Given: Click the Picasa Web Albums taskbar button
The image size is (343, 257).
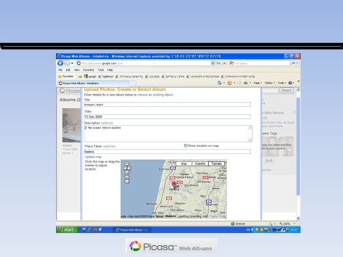Looking at the screenshot, I should (x=132, y=230).
